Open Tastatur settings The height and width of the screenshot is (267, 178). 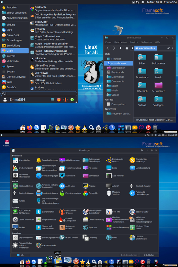tap(19, 201)
